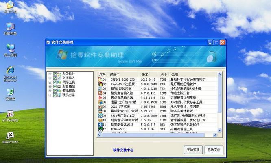Click the 搜狗拼音输入法 row icon
Image resolution: width=271 pixels, height=163 pixels.
pos(100,93)
